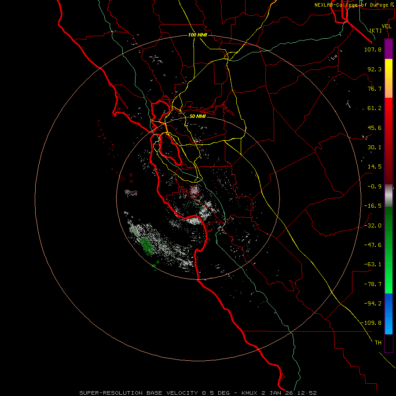Click the 61.2 velocity scale value
396x396 pixels.
(x=374, y=108)
